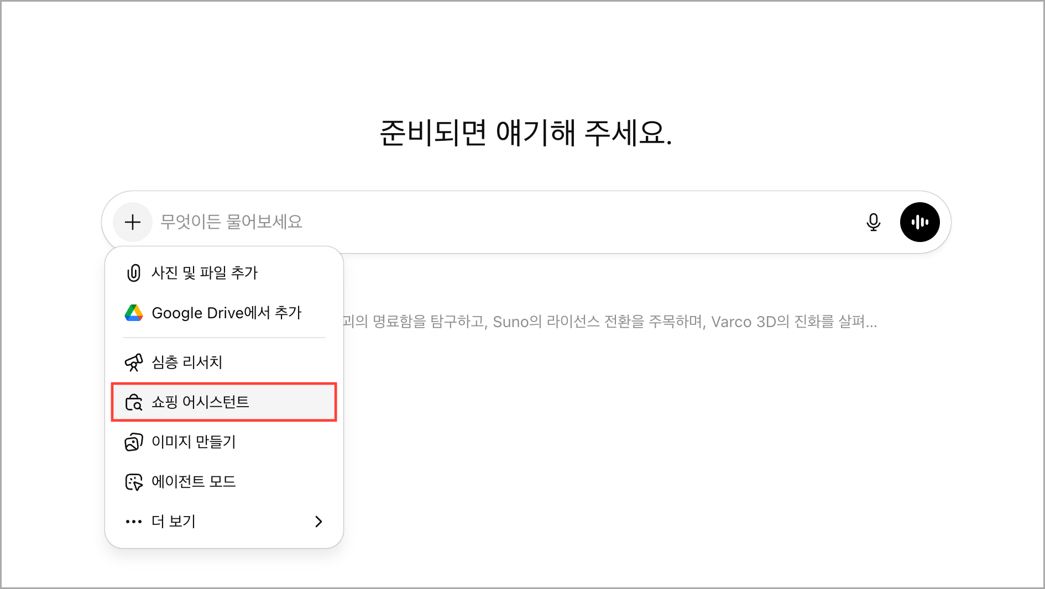Enable 에이전트 모드 from the menu
Screen dimensions: 1045x589
tap(194, 482)
